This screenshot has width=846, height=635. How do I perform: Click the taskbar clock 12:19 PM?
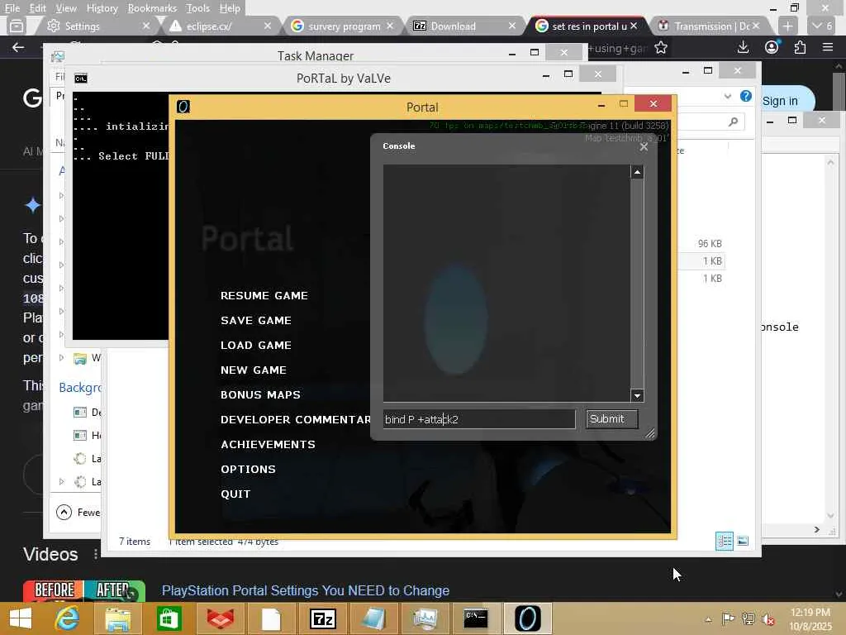[810, 613]
